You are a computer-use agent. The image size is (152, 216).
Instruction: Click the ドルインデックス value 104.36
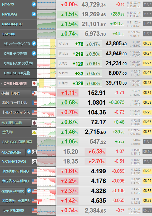(x=97, y=112)
